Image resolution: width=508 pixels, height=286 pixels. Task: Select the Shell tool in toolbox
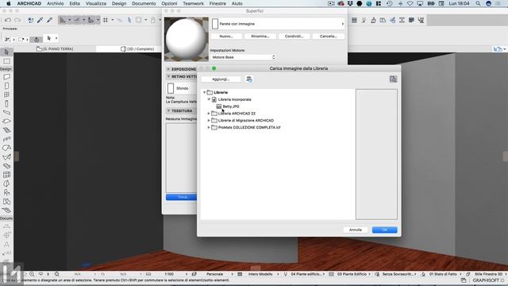[x=6, y=157]
